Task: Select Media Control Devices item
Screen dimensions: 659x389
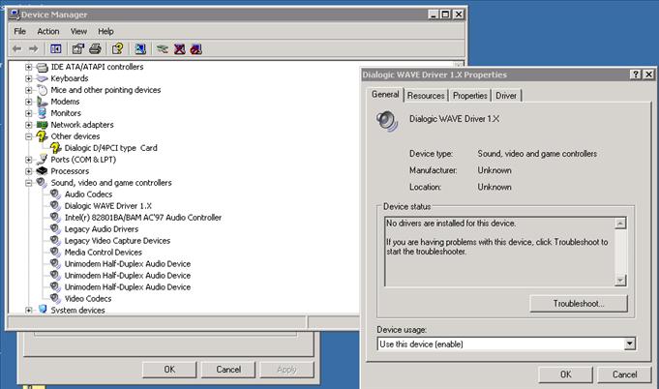Action: (103, 253)
